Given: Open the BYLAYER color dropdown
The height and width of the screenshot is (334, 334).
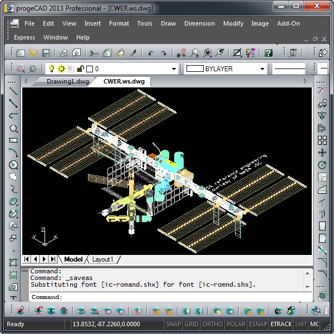Looking at the screenshot, I should [262, 69].
